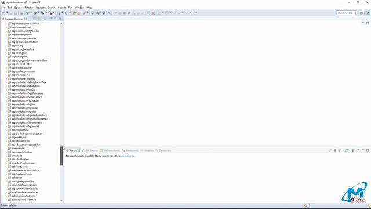Switch to the Git Repositories tab
This screenshot has width=371, height=209.
pos(110,150)
